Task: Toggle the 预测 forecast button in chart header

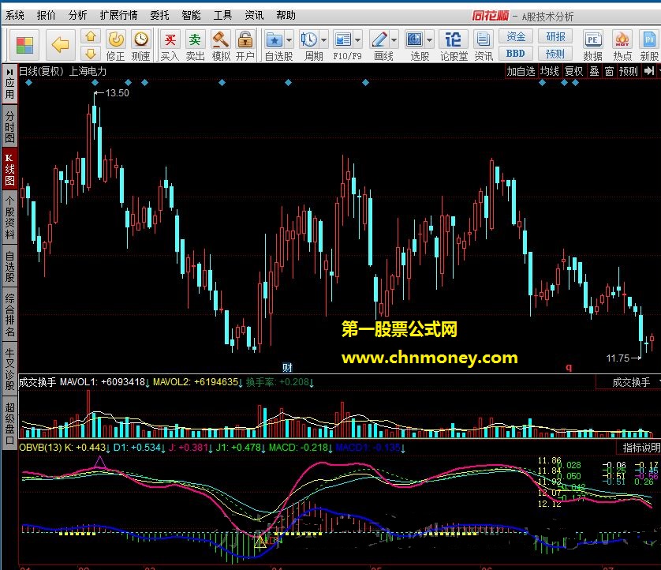Action: coord(628,71)
